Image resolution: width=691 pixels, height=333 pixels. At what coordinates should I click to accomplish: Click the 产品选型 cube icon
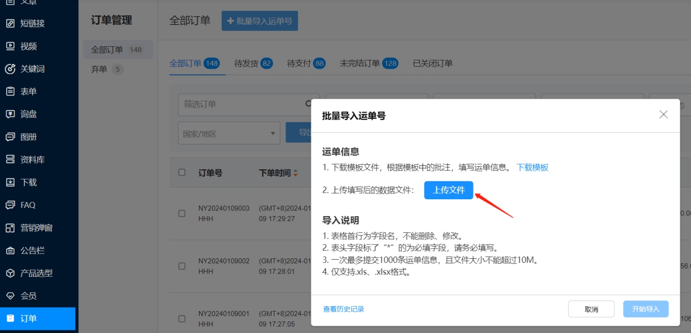(10, 273)
